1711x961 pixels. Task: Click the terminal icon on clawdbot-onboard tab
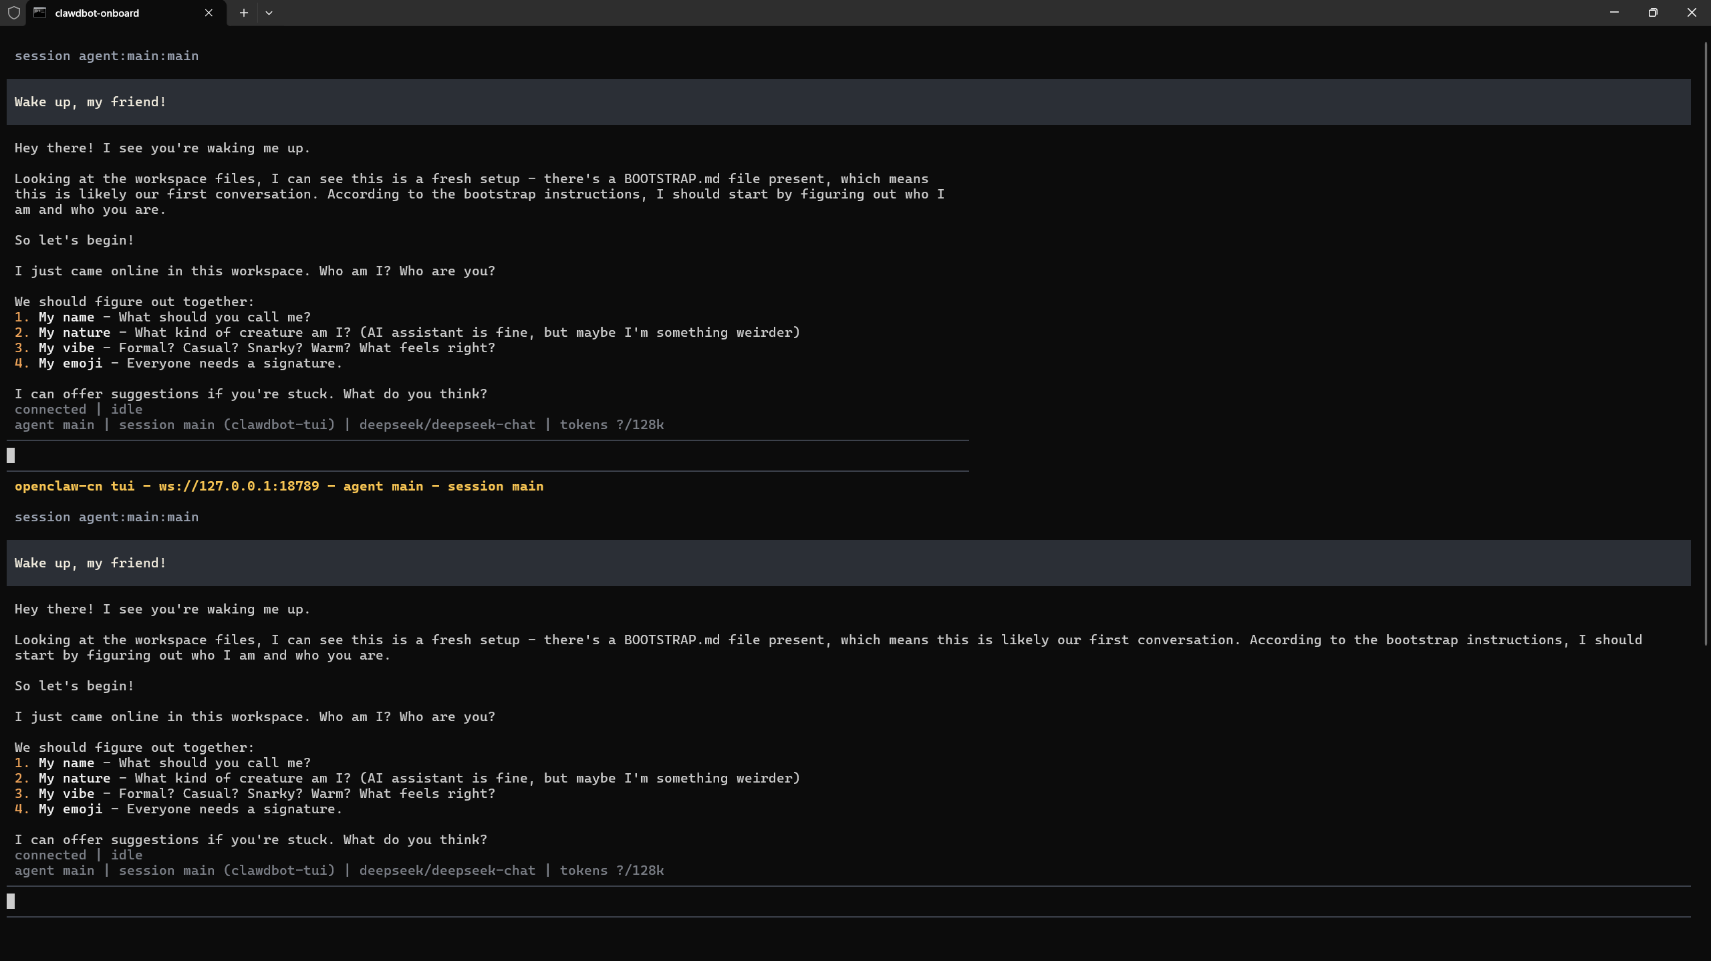(40, 13)
